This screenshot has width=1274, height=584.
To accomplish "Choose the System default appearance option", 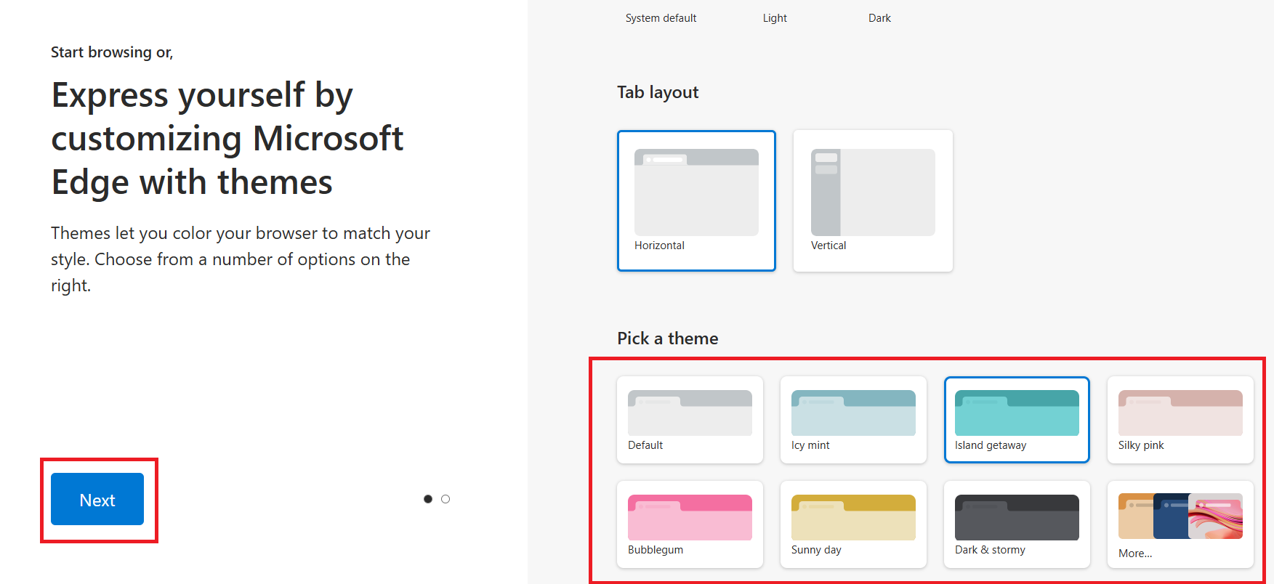I will 661,18.
